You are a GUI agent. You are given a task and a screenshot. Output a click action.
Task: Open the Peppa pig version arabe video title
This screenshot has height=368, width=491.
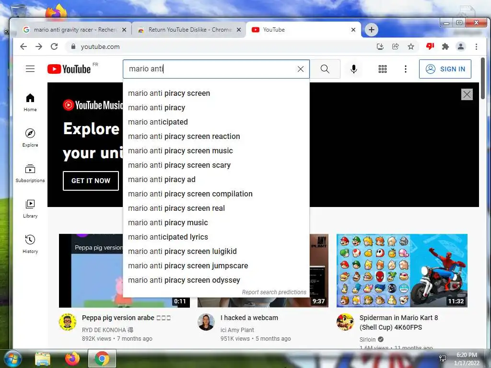pyautogui.click(x=126, y=318)
